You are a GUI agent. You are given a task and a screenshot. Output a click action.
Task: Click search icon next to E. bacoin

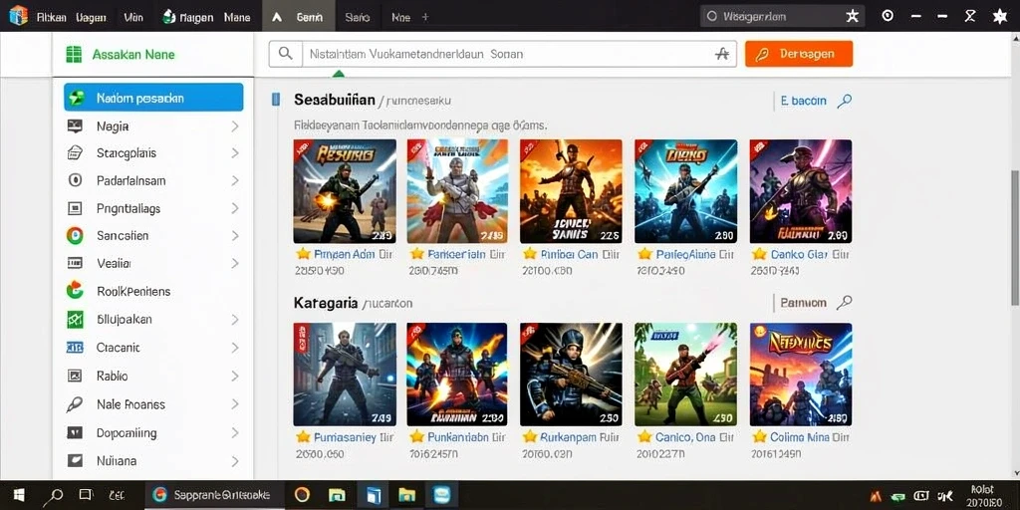click(x=845, y=101)
